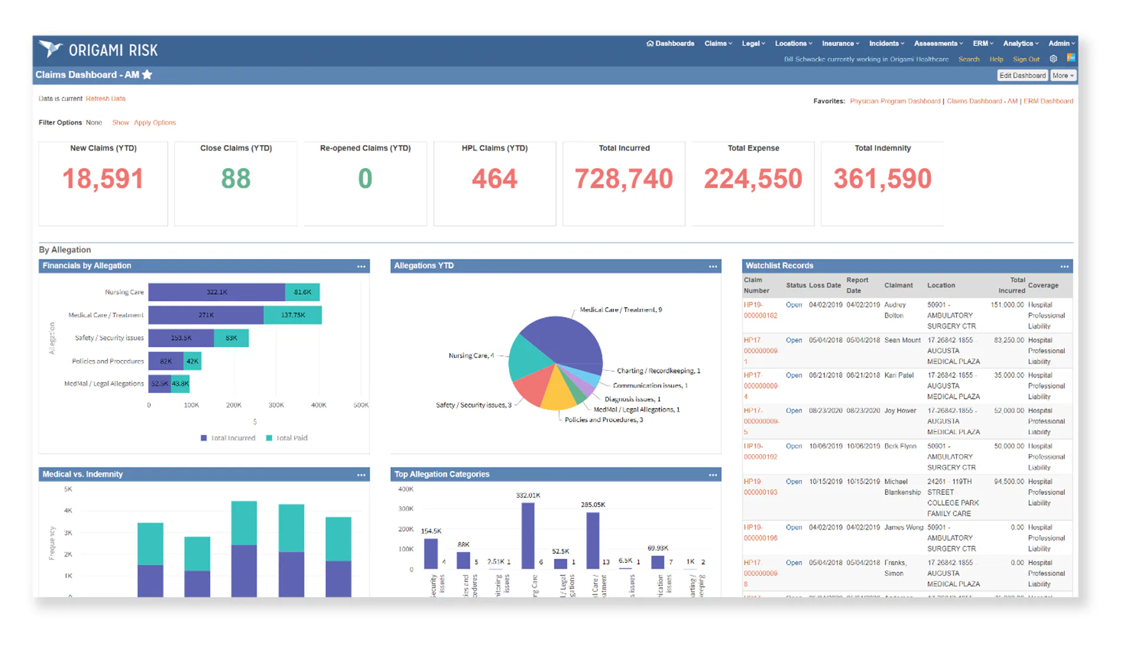
Task: Open the options menu on Allegations YTD panel
Action: point(713,266)
